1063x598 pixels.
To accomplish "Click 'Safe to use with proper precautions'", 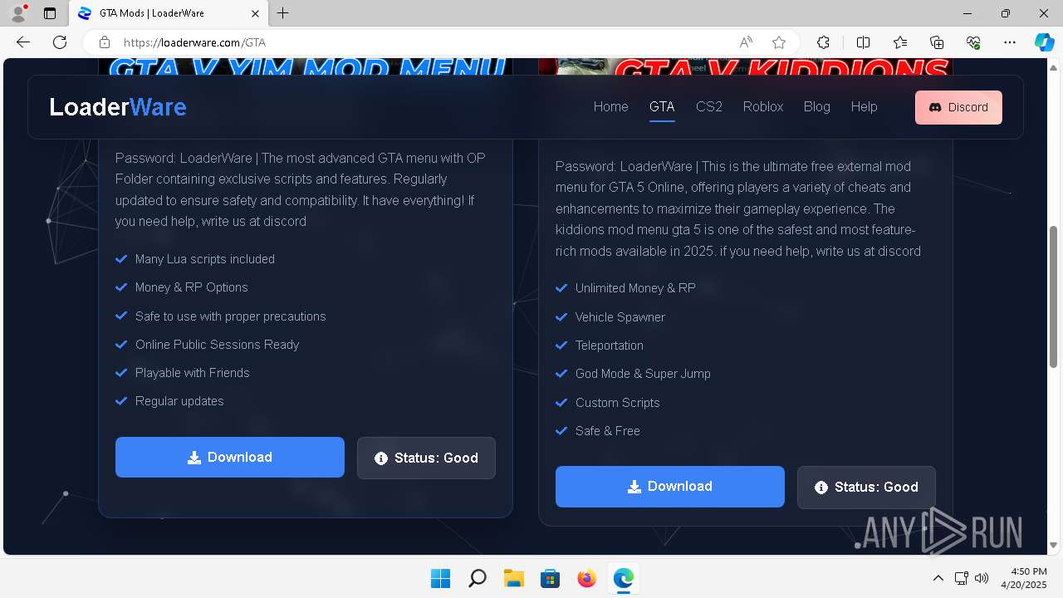I will pos(231,316).
